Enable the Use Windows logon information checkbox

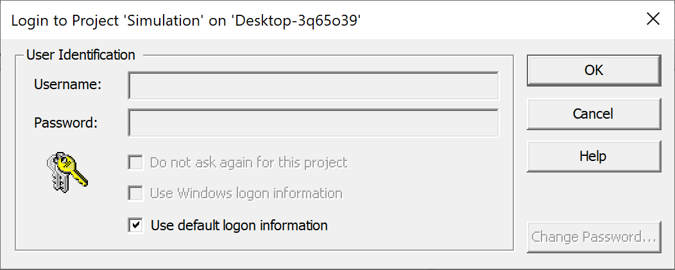pos(135,193)
